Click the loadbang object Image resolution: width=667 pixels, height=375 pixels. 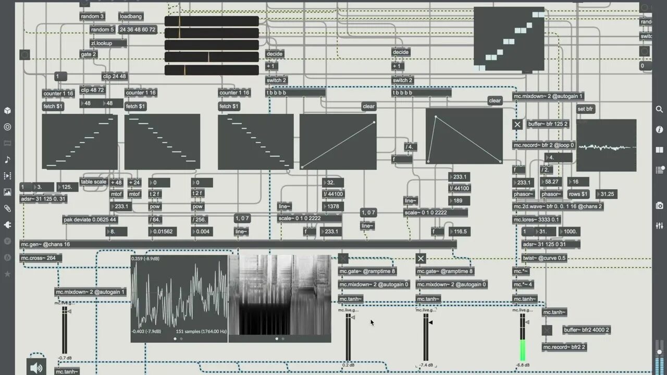coord(131,17)
